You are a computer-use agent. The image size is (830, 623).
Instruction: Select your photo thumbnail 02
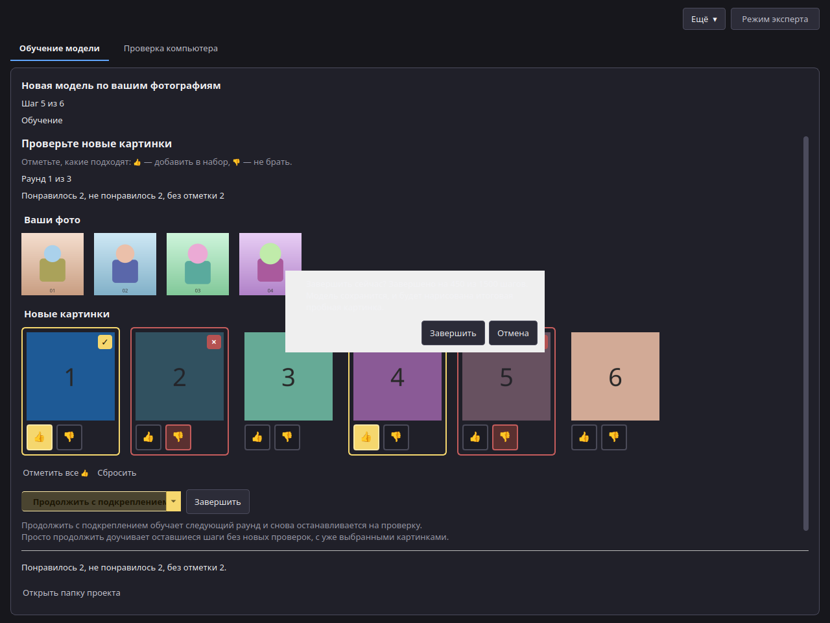pos(125,264)
